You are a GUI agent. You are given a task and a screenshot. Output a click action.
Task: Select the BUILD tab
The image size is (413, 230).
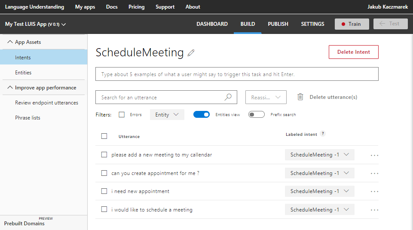[248, 24]
